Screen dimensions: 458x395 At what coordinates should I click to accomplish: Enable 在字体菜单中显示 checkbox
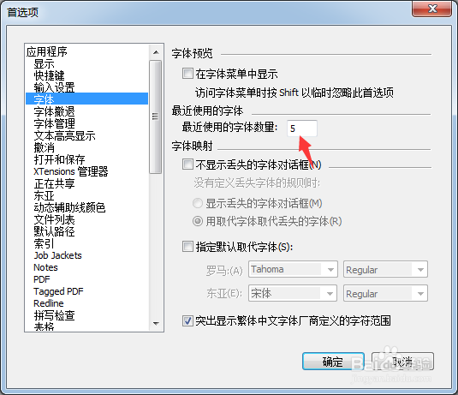pyautogui.click(x=187, y=74)
